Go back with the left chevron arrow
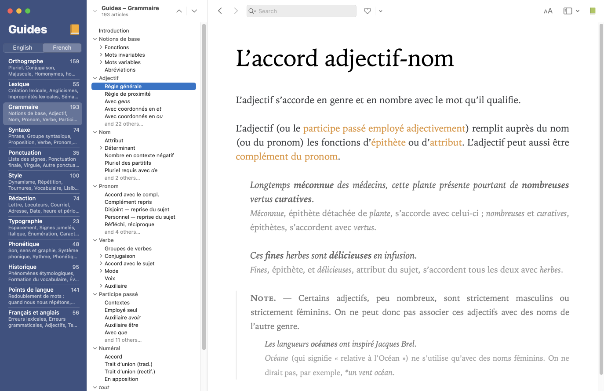 click(x=220, y=11)
